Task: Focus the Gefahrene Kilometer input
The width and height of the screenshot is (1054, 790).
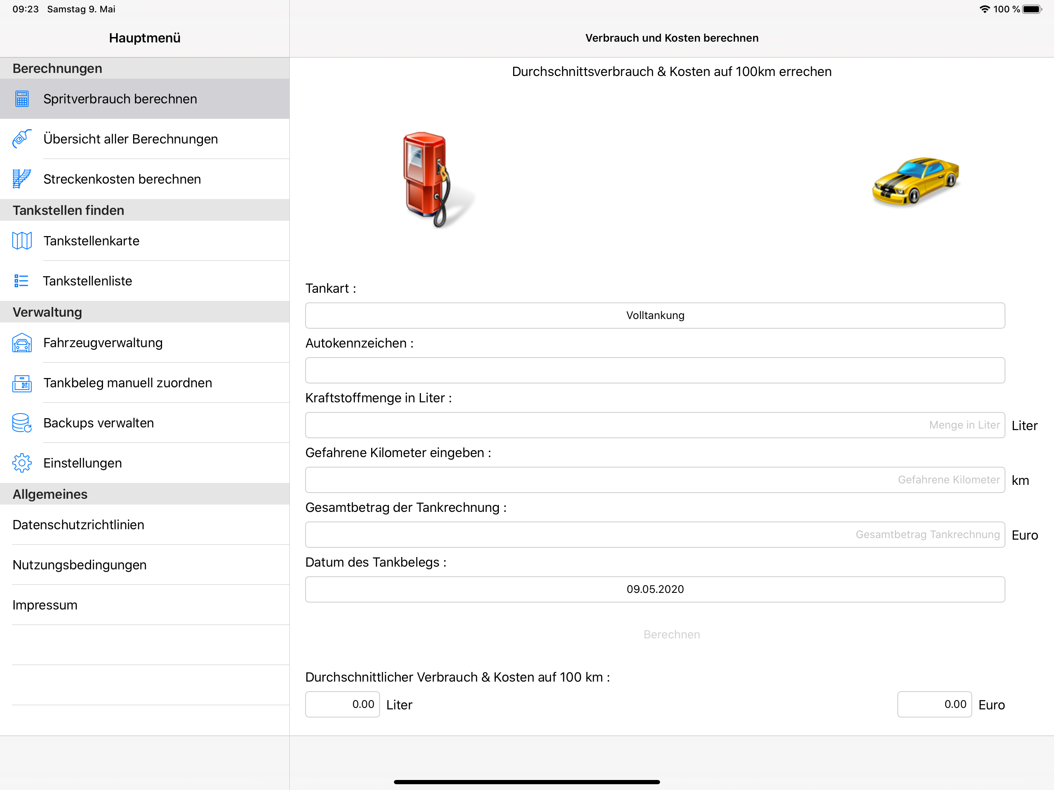Action: [655, 480]
